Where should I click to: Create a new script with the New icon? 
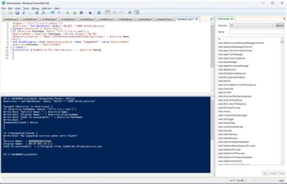pos(4,13)
